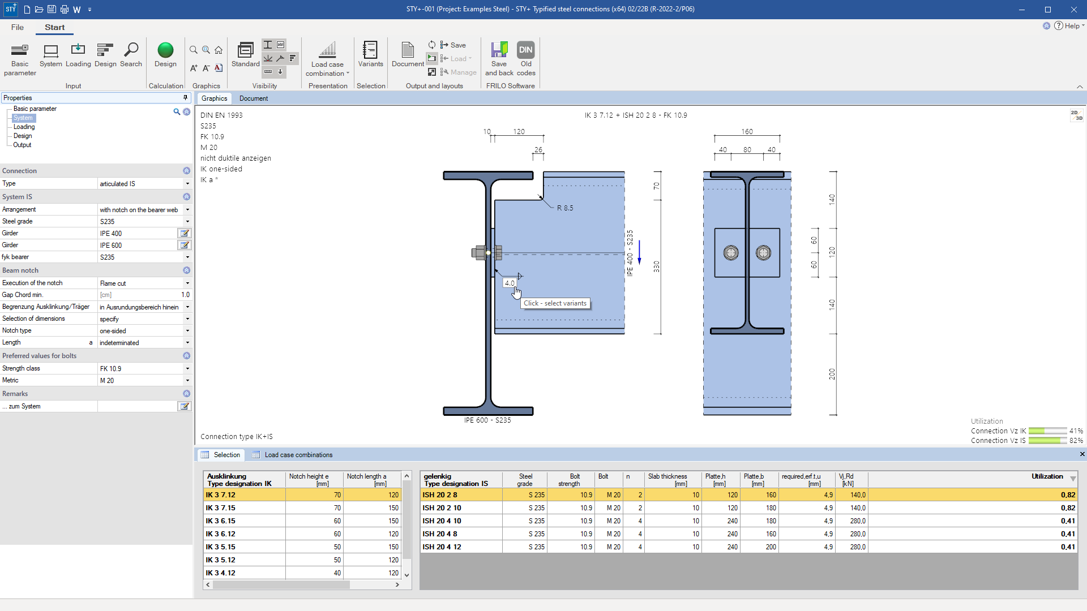The height and width of the screenshot is (611, 1087).
Task: Toggle support symbol visibility
Action: point(268,58)
